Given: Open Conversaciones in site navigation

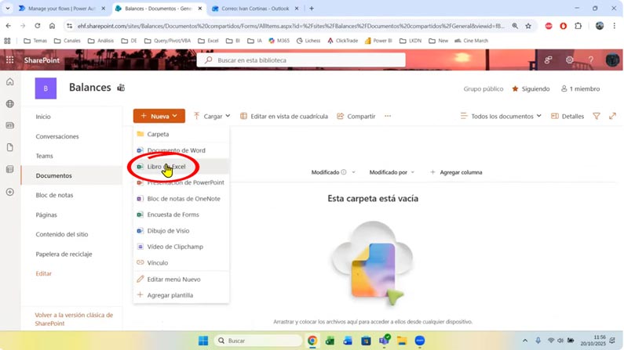Looking at the screenshot, I should 57,136.
